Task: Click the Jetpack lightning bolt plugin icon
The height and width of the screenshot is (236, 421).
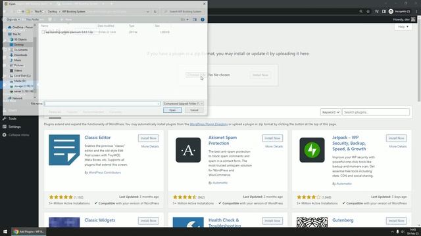Action: click(312, 150)
